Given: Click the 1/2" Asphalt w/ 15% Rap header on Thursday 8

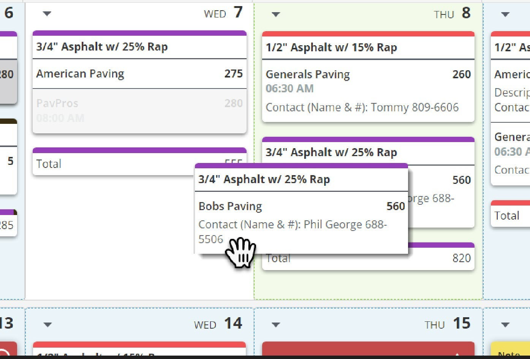Looking at the screenshot, I should click(368, 47).
